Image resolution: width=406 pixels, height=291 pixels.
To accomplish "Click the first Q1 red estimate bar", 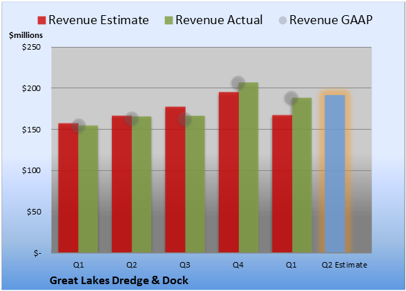I will (x=68, y=188).
